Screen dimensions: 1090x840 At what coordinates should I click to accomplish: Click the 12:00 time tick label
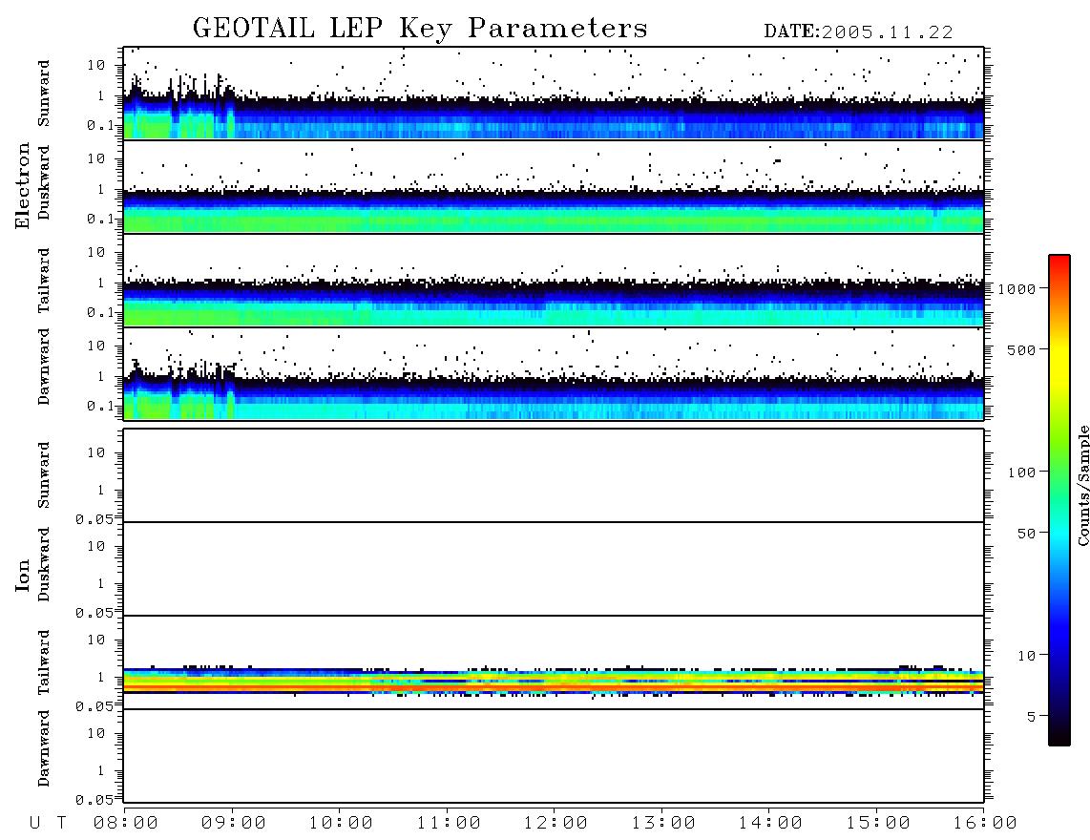(555, 824)
